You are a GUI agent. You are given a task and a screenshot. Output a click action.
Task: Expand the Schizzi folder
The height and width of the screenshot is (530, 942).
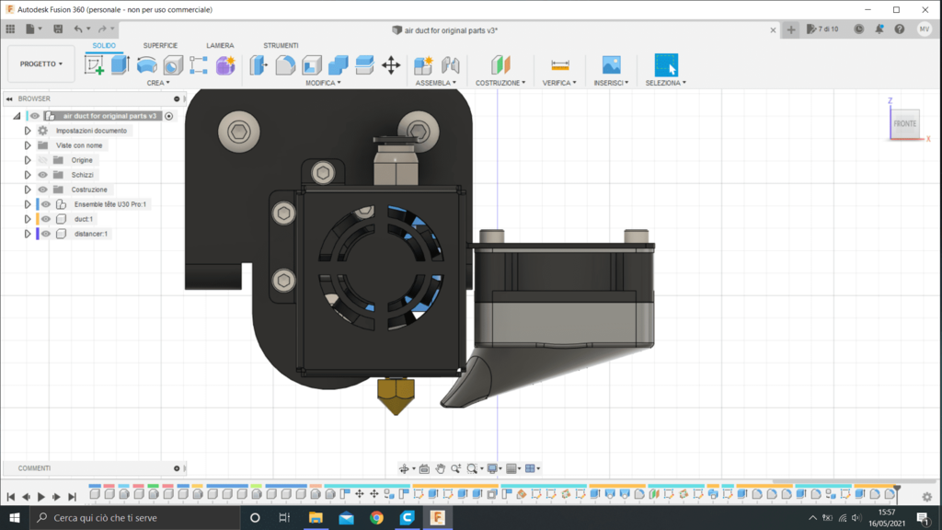pyautogui.click(x=28, y=175)
